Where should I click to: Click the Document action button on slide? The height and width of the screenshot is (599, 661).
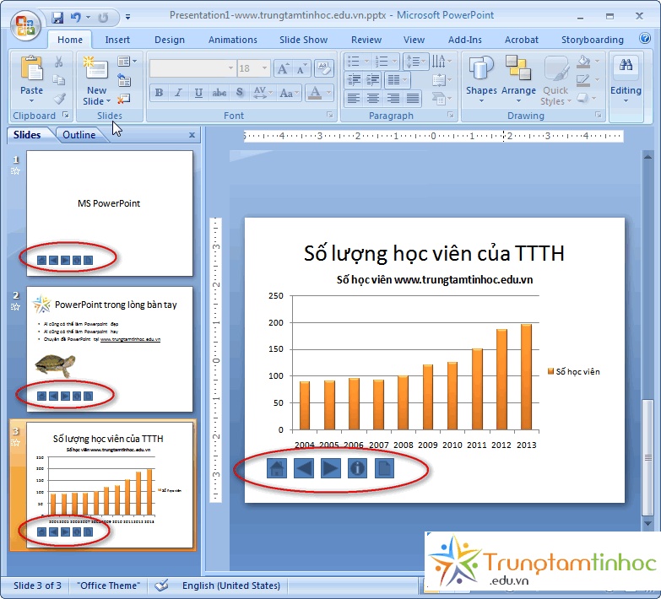(x=384, y=468)
